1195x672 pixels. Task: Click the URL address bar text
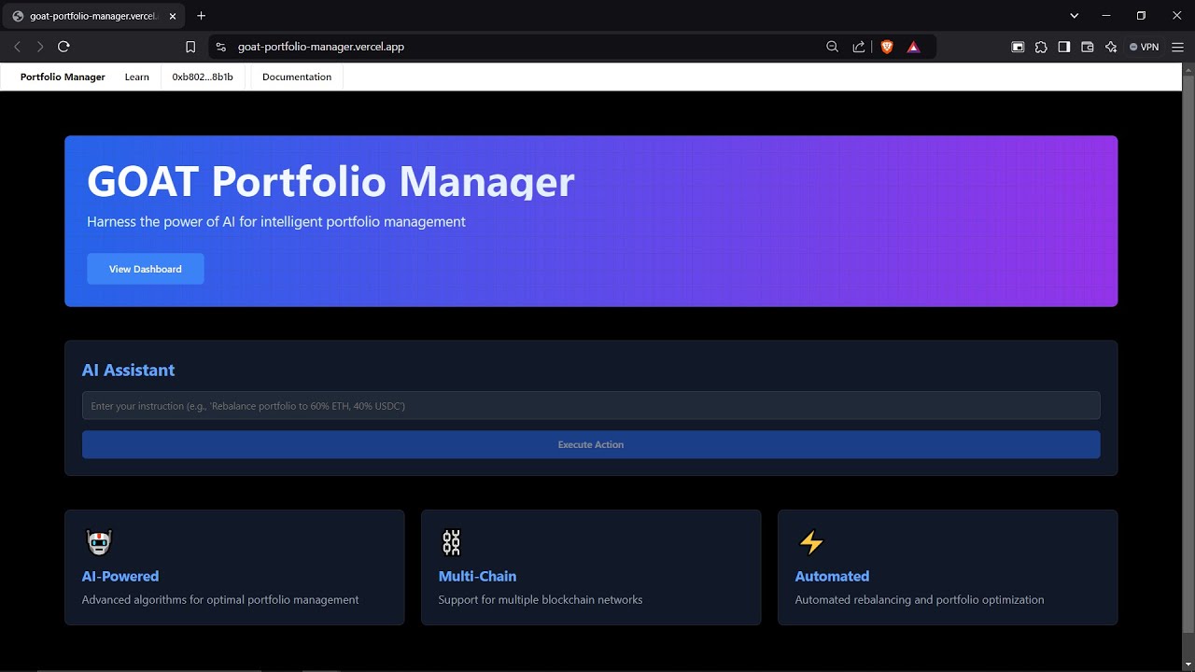321,47
